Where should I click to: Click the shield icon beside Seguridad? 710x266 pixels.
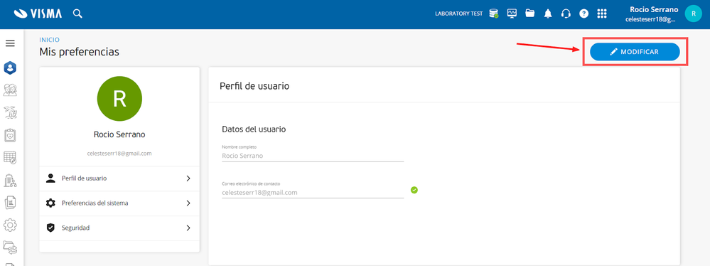50,228
